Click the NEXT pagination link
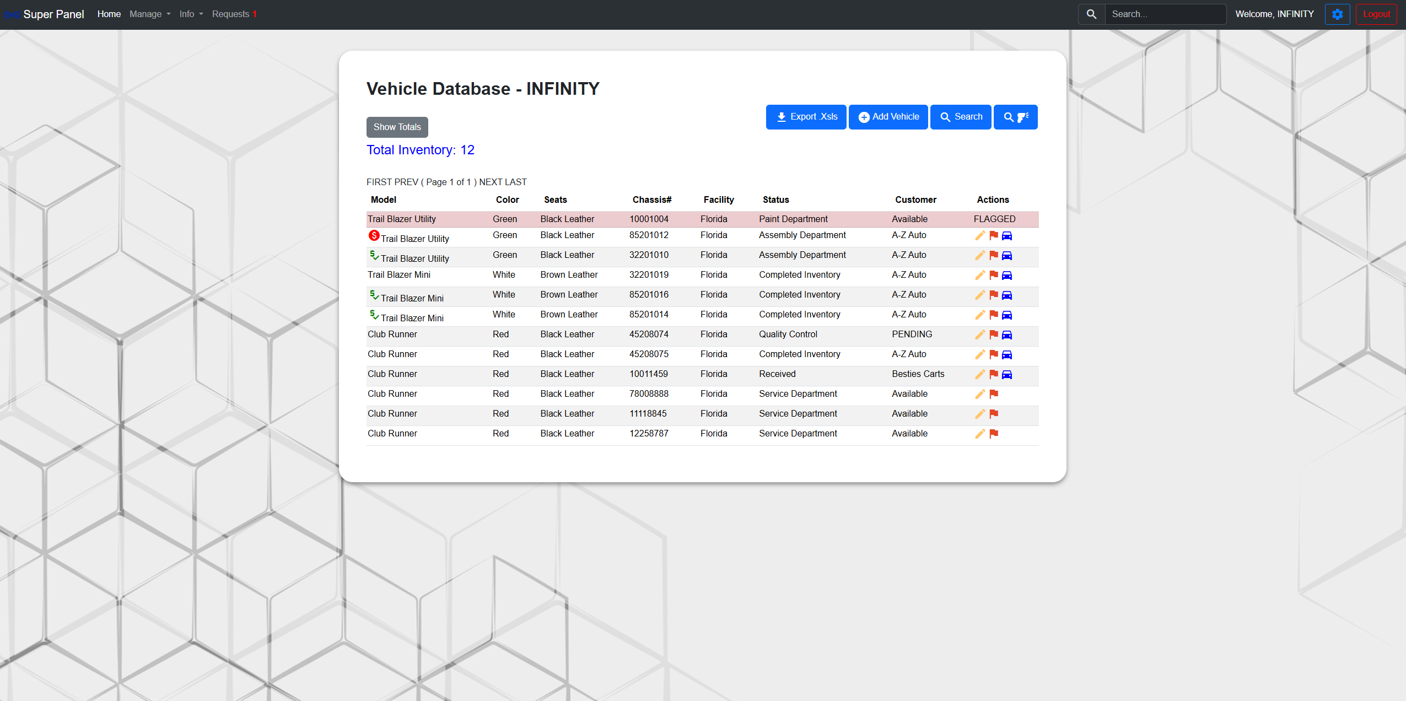This screenshot has width=1406, height=701. pyautogui.click(x=491, y=182)
